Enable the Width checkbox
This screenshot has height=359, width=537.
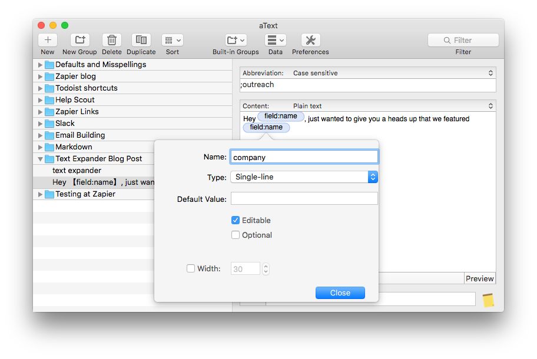(x=190, y=268)
